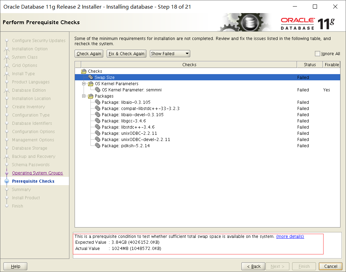Click the gear icon for compat-libstdc++-33-3.2.3

click(97, 108)
